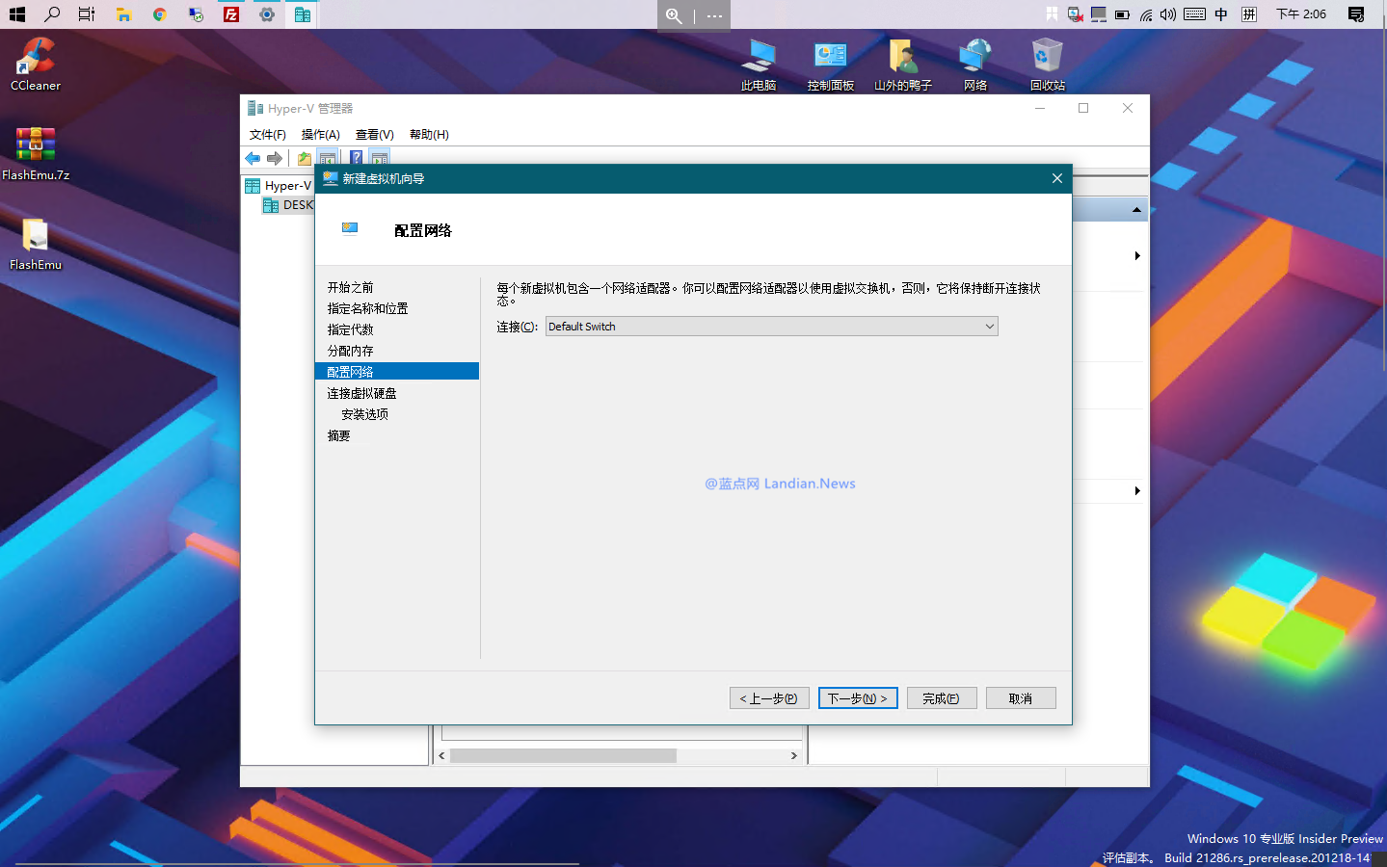Click the scrollbar left arrow in Hyper-V
1387x867 pixels.
pyautogui.click(x=441, y=755)
